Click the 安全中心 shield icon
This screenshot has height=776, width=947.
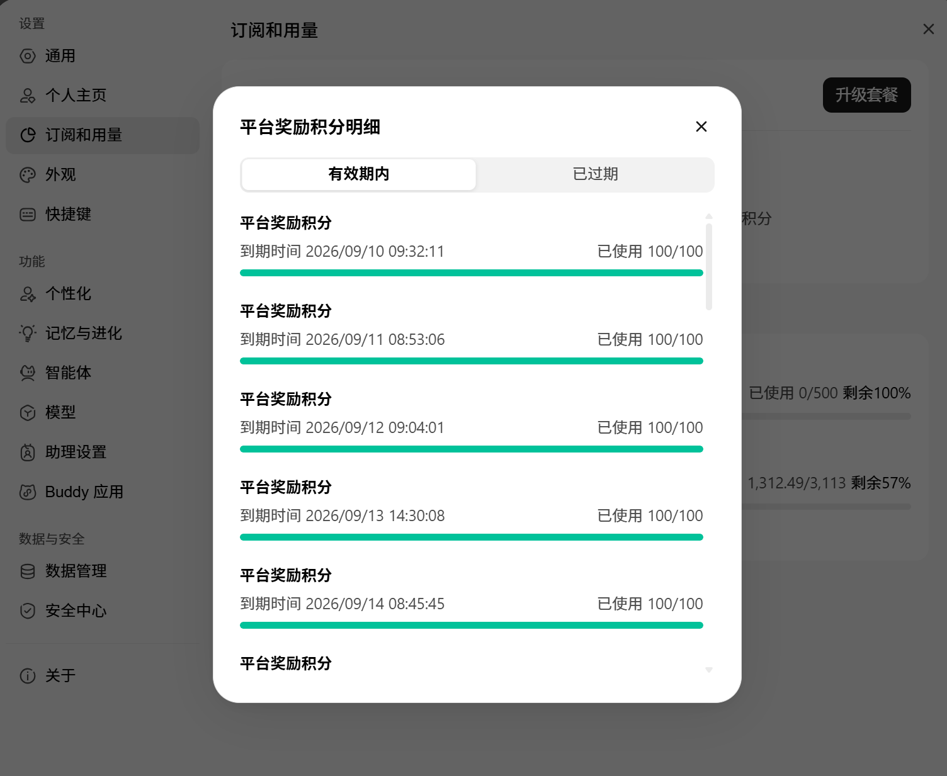28,611
